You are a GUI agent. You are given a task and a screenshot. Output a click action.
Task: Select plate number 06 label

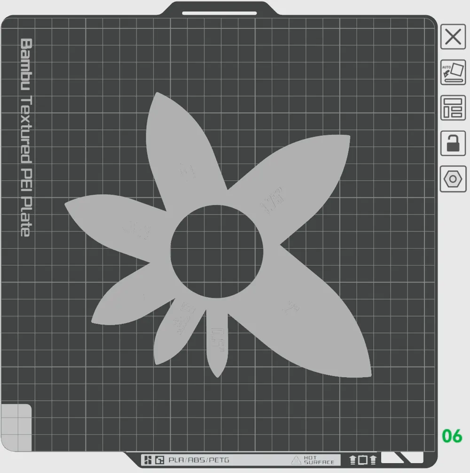click(x=452, y=436)
